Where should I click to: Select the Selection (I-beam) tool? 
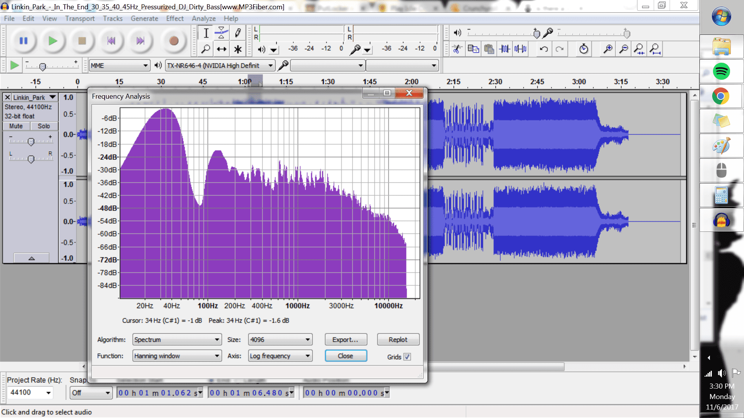tap(206, 33)
